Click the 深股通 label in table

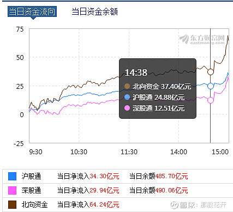[31, 190]
